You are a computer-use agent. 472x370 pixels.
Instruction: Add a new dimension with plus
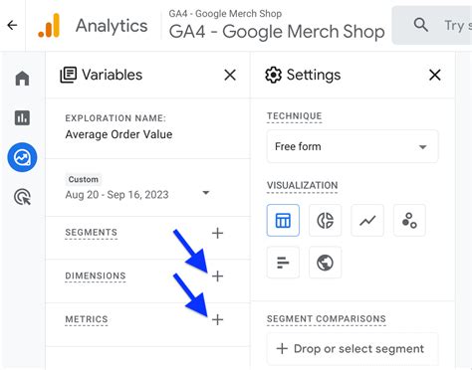point(217,276)
